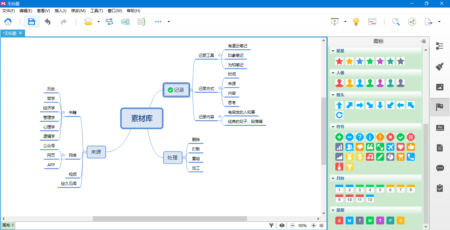Add the green check mark symbol
450x230 pixels.
click(401, 137)
